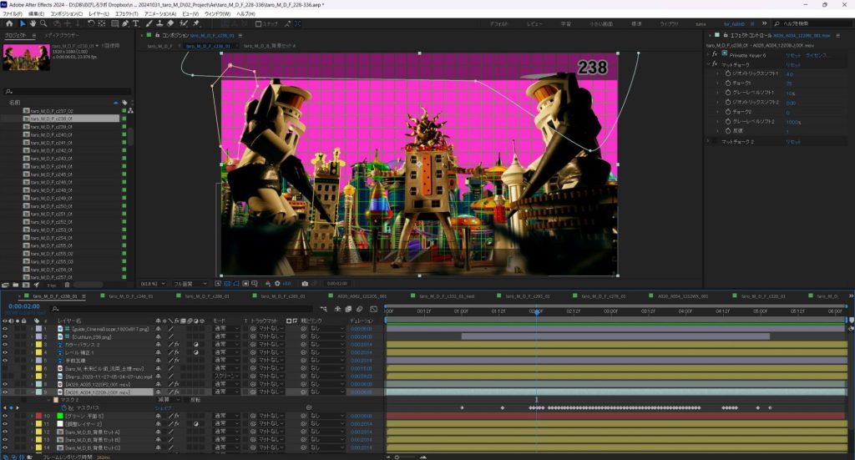Click the timeline motion blur enable icon
The image size is (855, 460).
tap(360, 309)
